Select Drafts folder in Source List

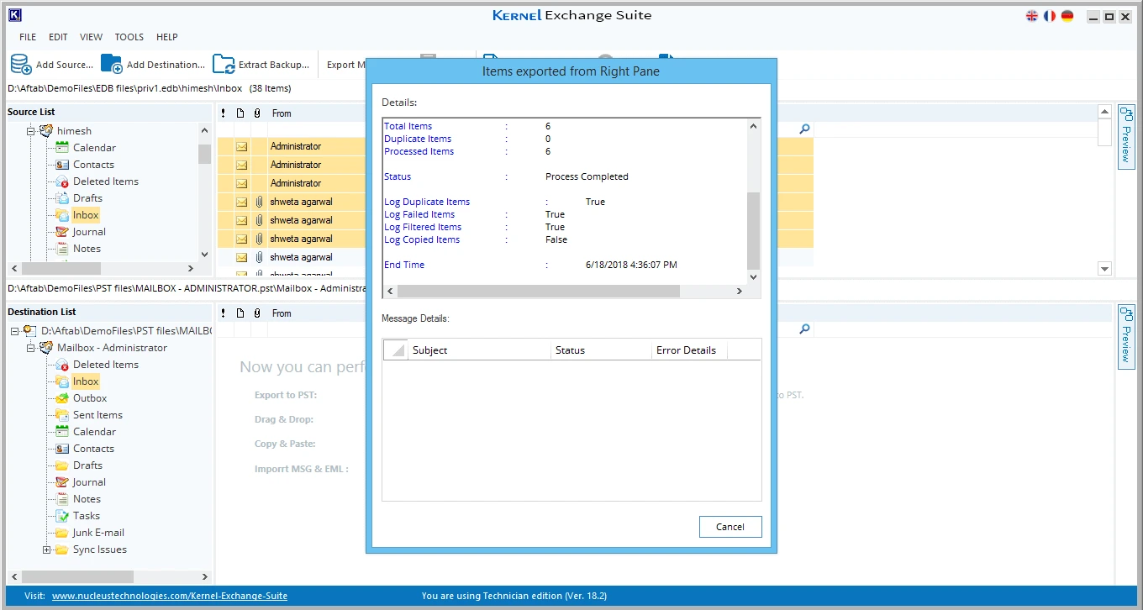click(x=87, y=198)
